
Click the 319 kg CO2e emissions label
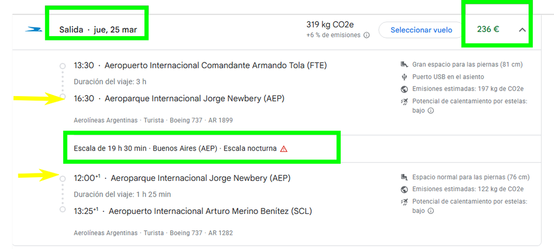(x=331, y=25)
